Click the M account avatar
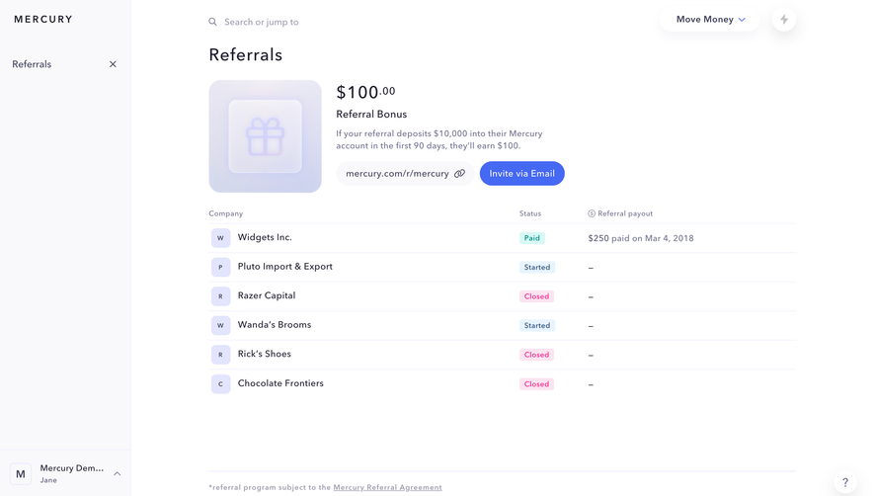Viewport: 874px width, 496px height. [21, 473]
